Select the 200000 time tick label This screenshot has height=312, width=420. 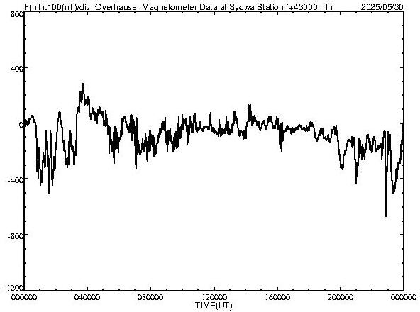click(341, 297)
